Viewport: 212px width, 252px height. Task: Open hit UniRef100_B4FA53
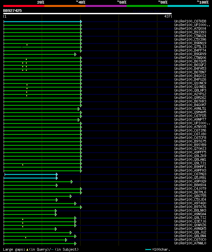click(190, 69)
